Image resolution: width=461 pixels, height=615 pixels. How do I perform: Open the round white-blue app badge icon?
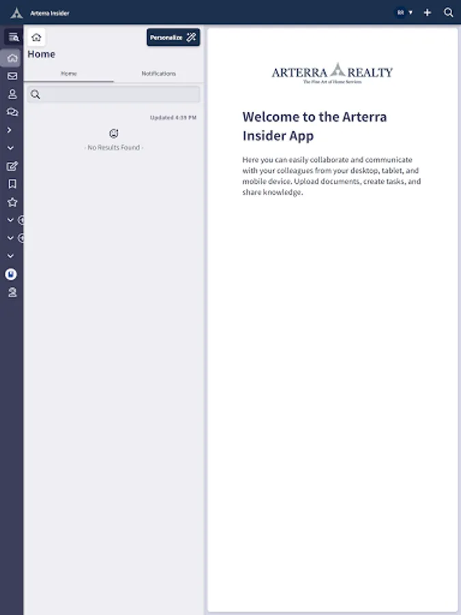pos(11,274)
